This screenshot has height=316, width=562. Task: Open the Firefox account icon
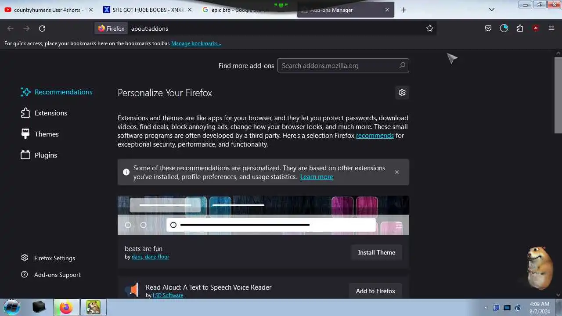pyautogui.click(x=504, y=28)
